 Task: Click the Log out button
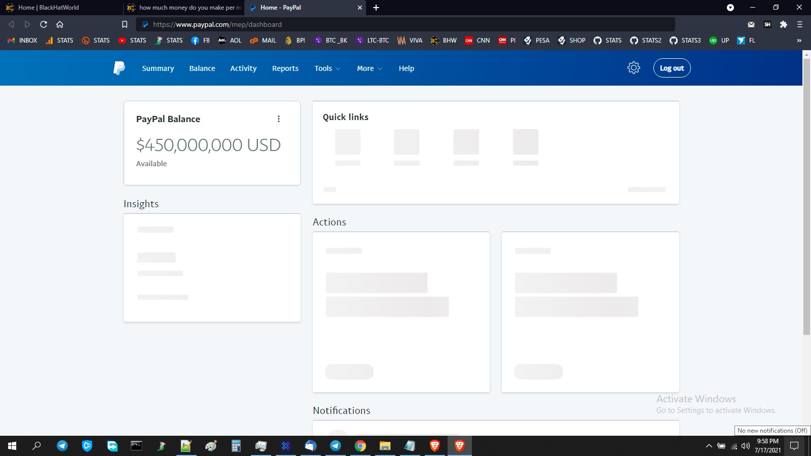point(672,68)
